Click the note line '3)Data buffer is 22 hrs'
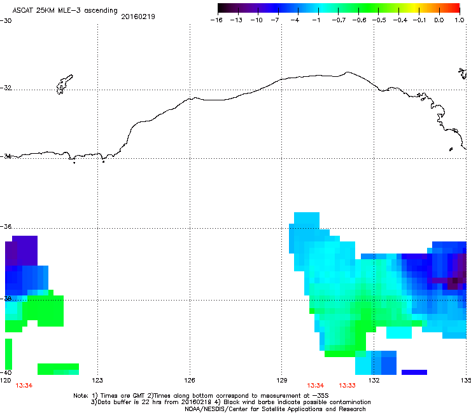471x413 pixels. 230,402
